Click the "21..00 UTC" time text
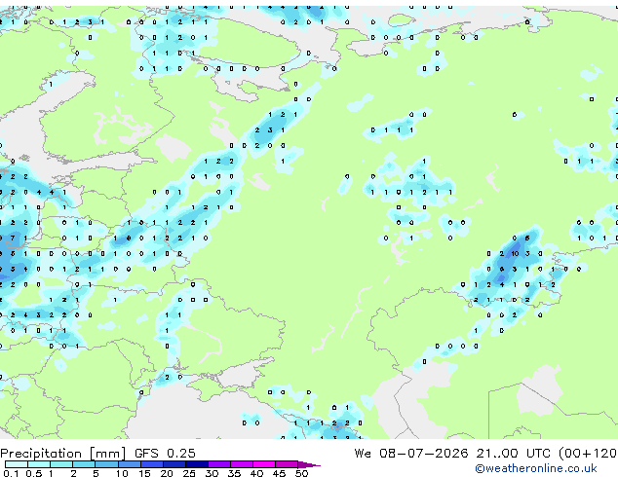The image size is (618, 477). tap(513, 454)
